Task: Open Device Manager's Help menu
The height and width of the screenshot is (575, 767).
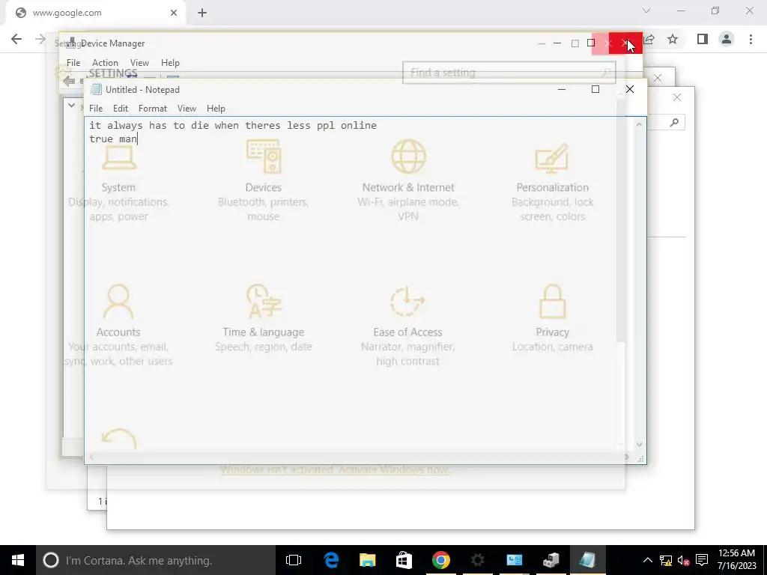Action: pyautogui.click(x=170, y=63)
